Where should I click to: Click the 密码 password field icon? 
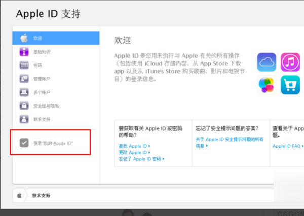pos(24,65)
